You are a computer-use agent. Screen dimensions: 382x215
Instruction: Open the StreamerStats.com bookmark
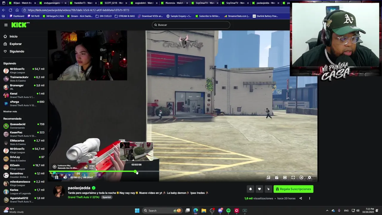coord(237,16)
